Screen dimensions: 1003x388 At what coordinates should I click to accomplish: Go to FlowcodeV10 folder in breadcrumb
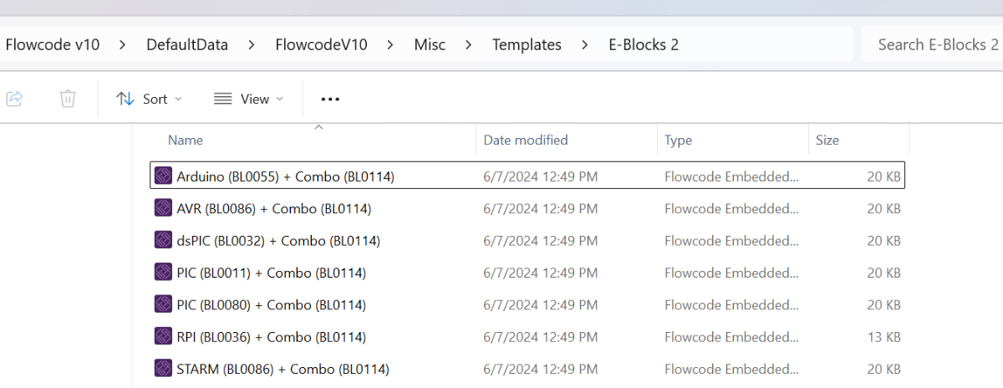321,45
